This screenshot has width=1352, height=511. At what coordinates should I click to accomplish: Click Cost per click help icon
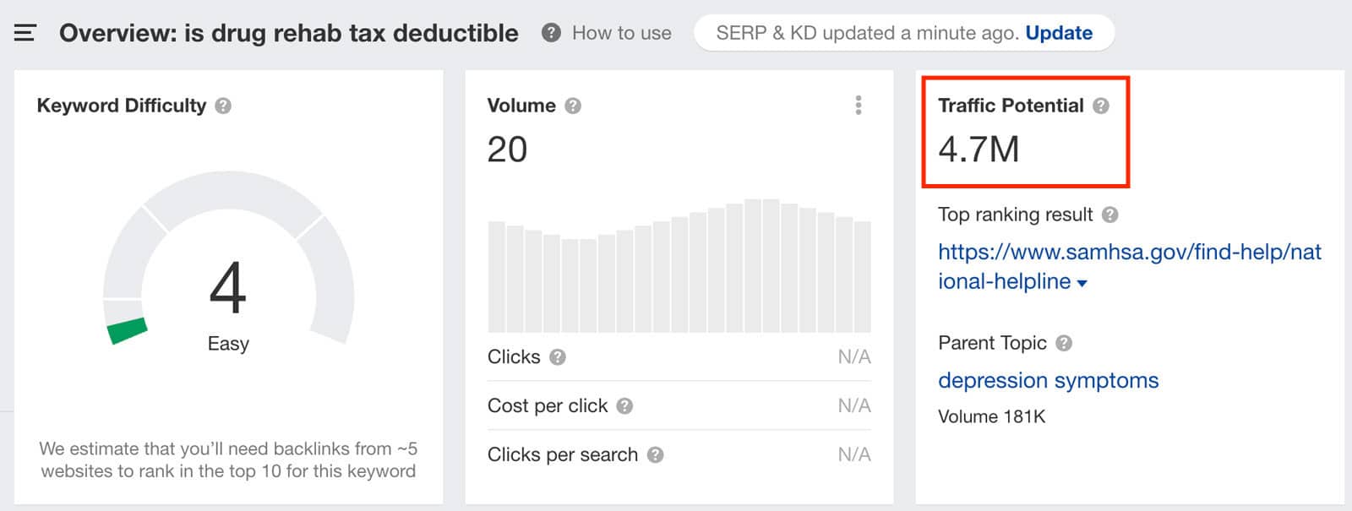coord(624,406)
